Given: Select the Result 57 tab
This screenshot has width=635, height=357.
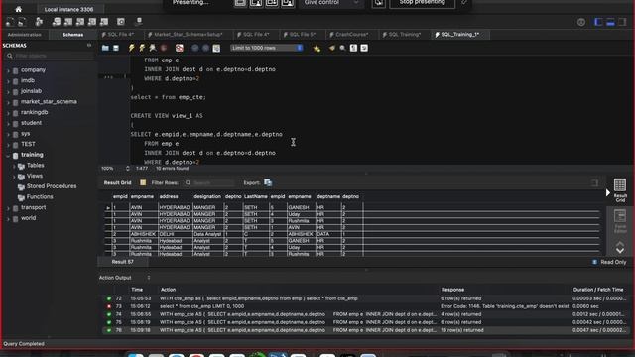Looking at the screenshot, I should point(122,262).
